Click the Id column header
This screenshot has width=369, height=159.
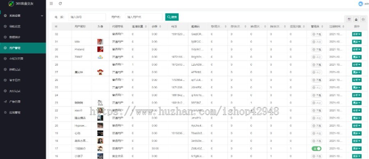tap(61, 27)
